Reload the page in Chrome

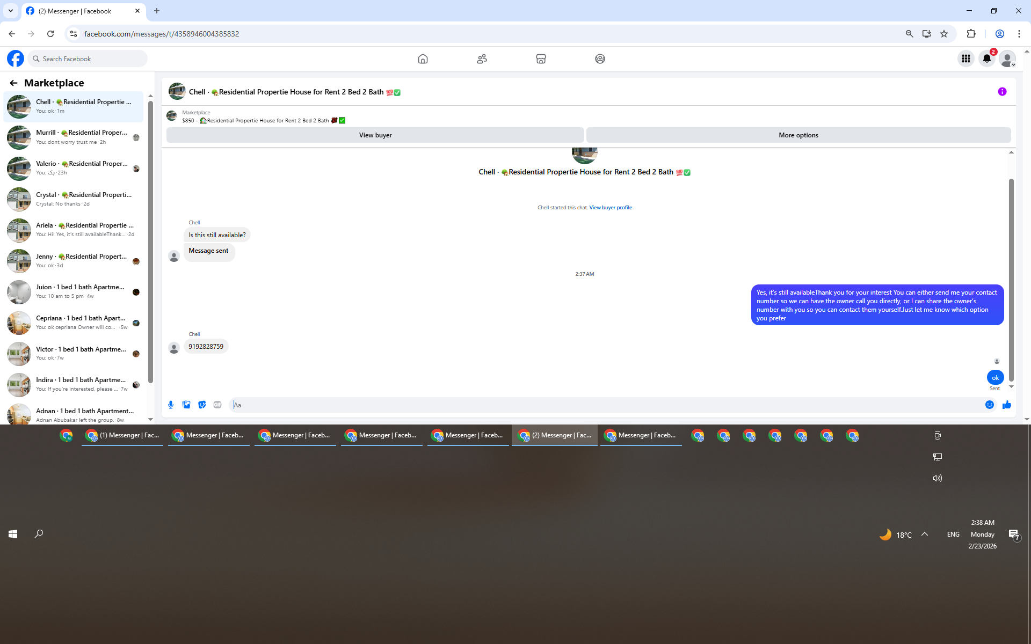click(50, 34)
